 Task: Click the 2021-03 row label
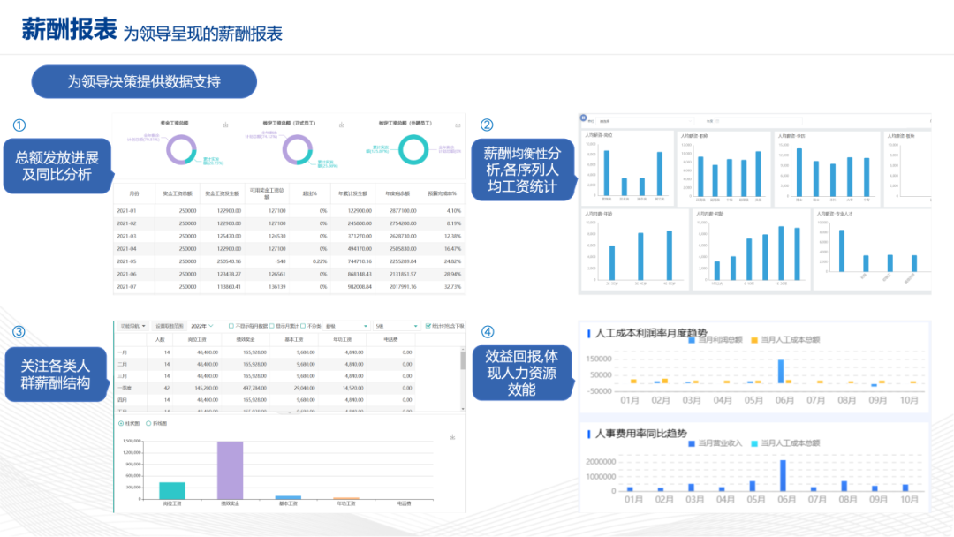click(x=126, y=236)
